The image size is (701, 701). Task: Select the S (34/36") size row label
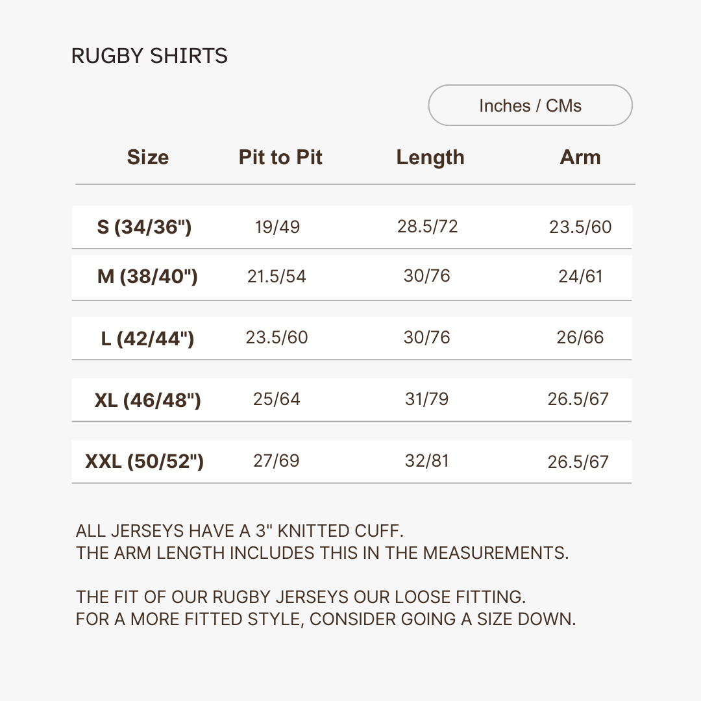[x=144, y=227]
